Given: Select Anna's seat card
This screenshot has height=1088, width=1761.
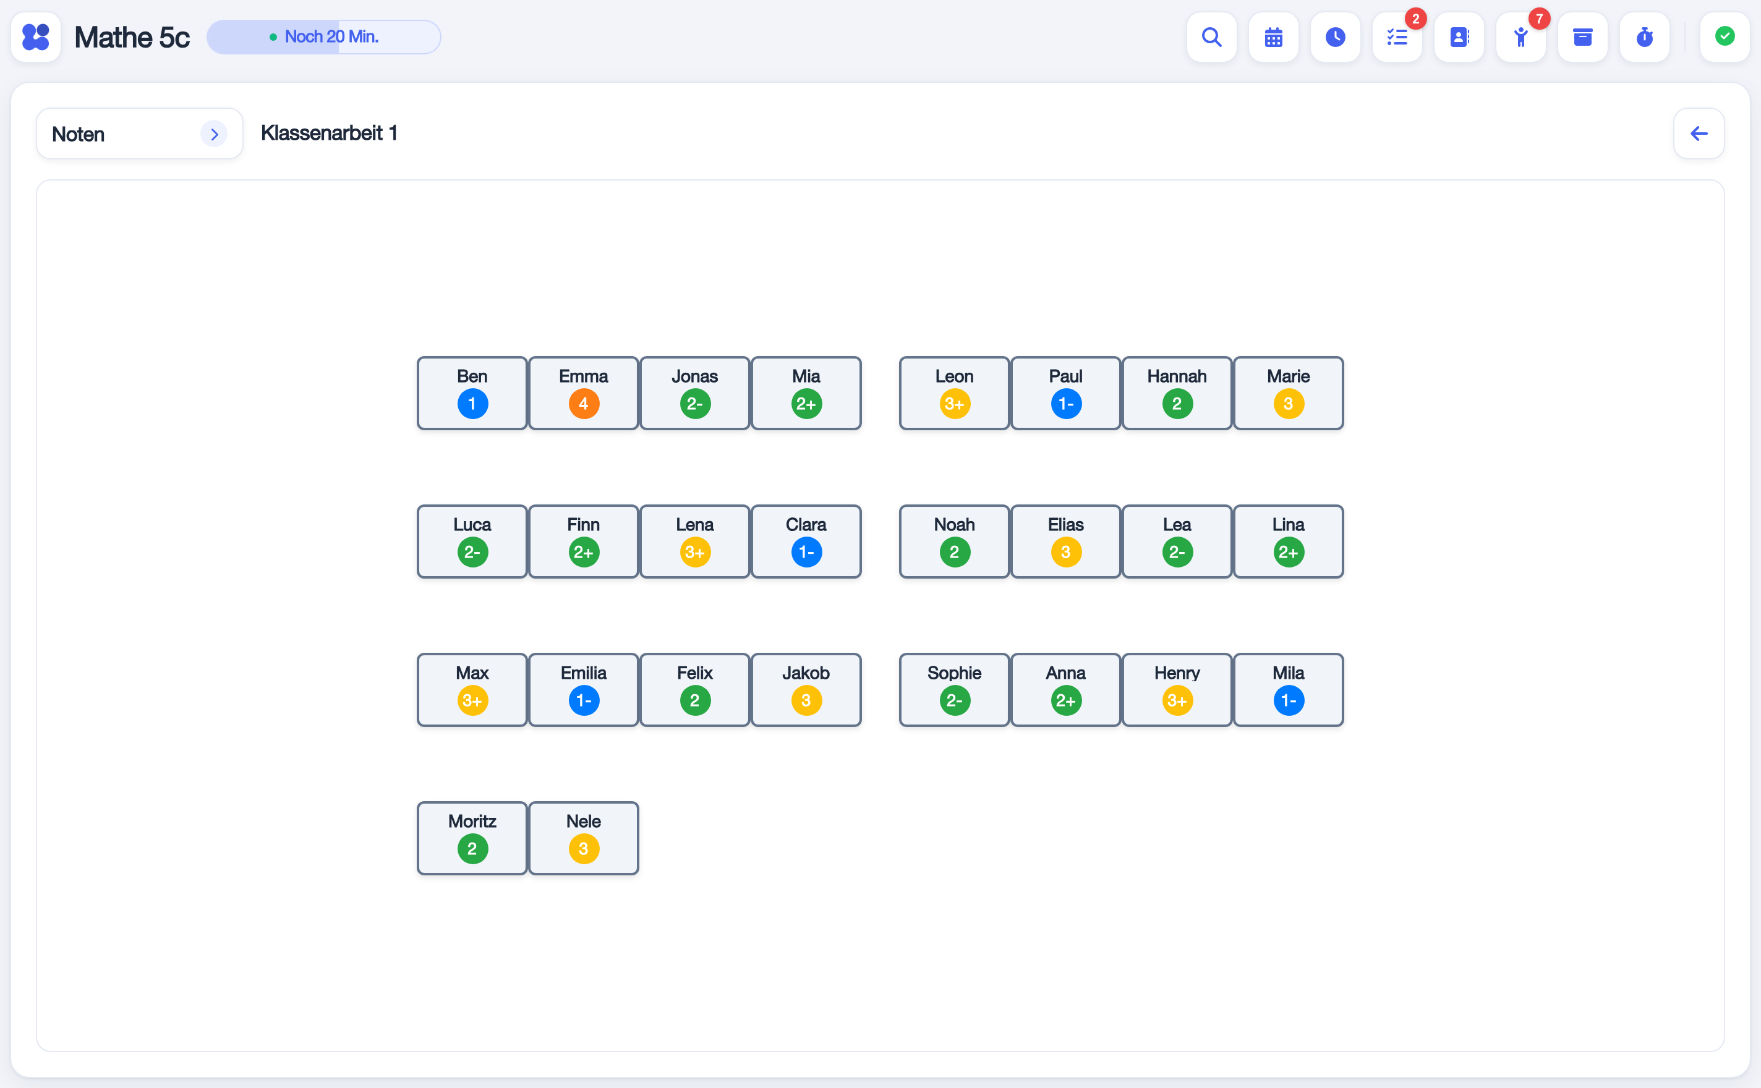Looking at the screenshot, I should point(1066,689).
